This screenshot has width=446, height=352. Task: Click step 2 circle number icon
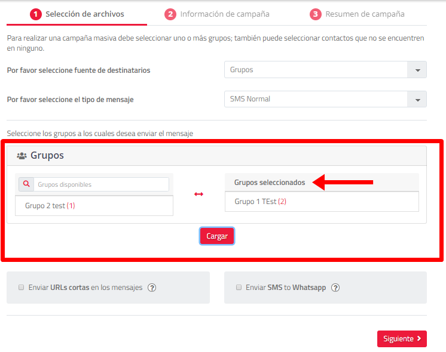coord(170,14)
